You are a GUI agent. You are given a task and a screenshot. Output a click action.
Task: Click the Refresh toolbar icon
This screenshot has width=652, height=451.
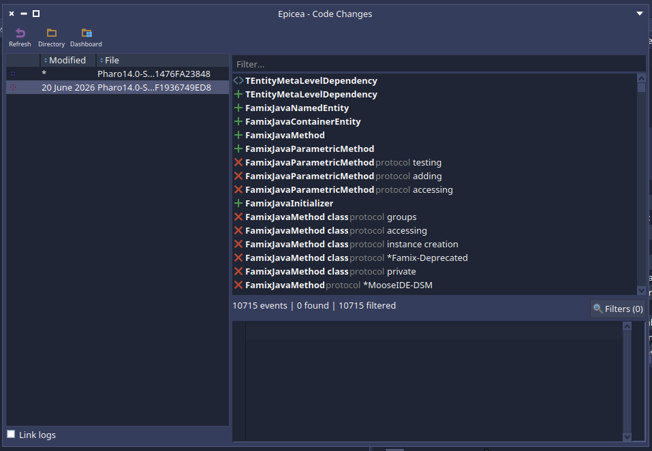click(20, 33)
